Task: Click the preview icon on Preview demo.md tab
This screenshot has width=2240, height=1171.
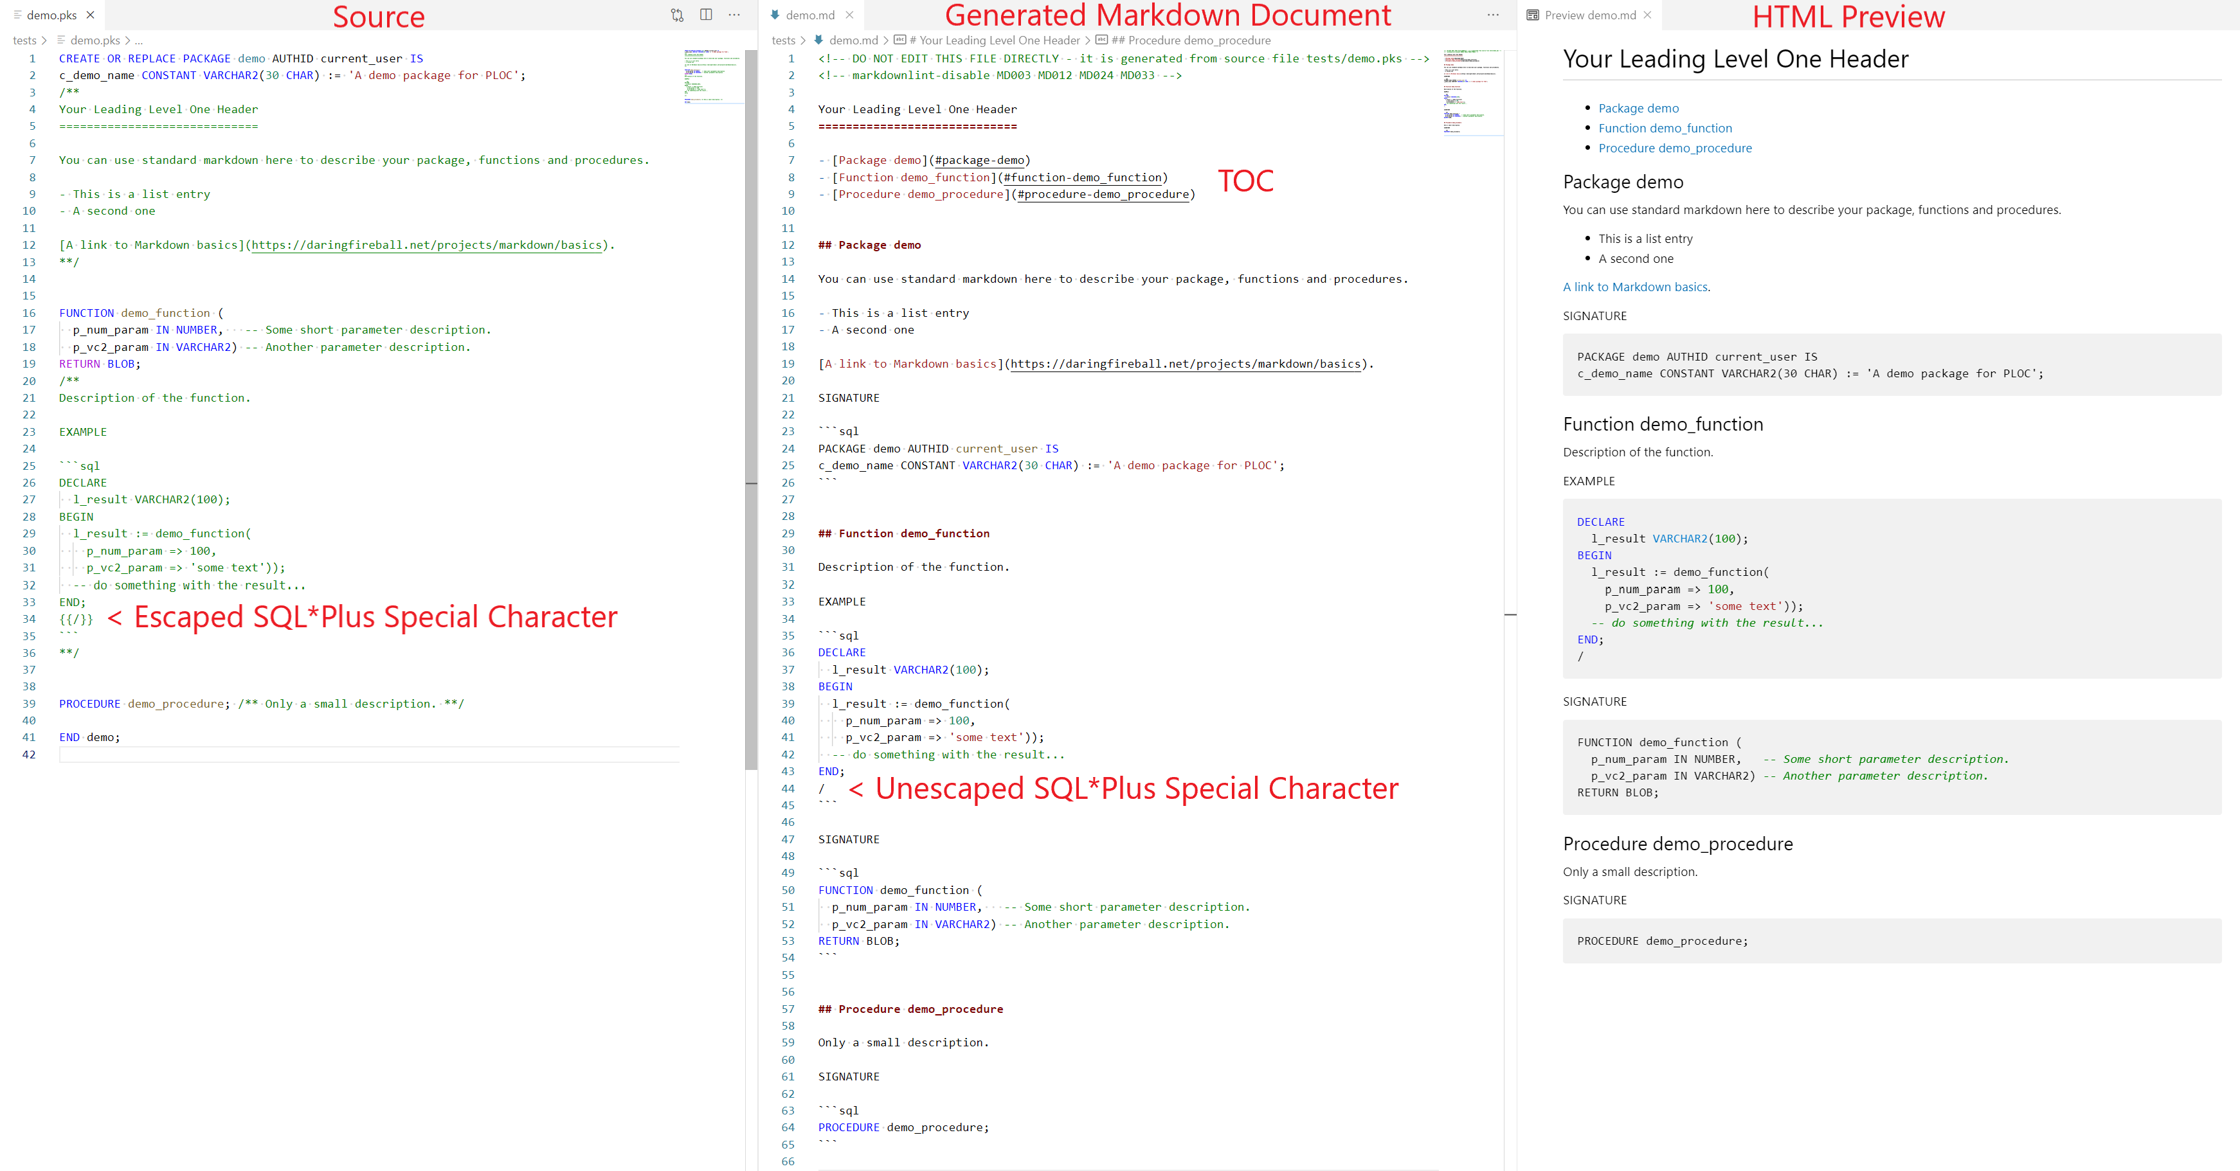Action: [x=1532, y=15]
